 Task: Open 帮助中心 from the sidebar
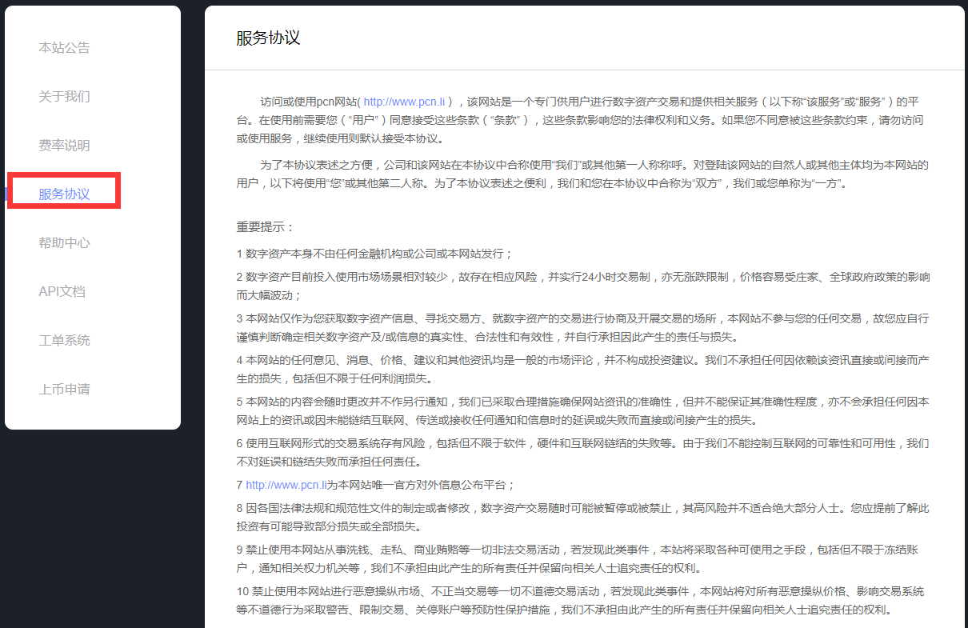tap(64, 243)
